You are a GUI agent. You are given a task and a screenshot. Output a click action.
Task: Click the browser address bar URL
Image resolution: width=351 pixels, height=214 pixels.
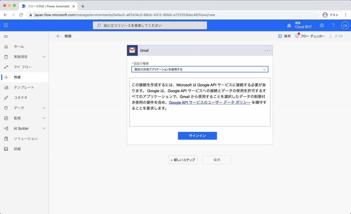click(x=125, y=15)
